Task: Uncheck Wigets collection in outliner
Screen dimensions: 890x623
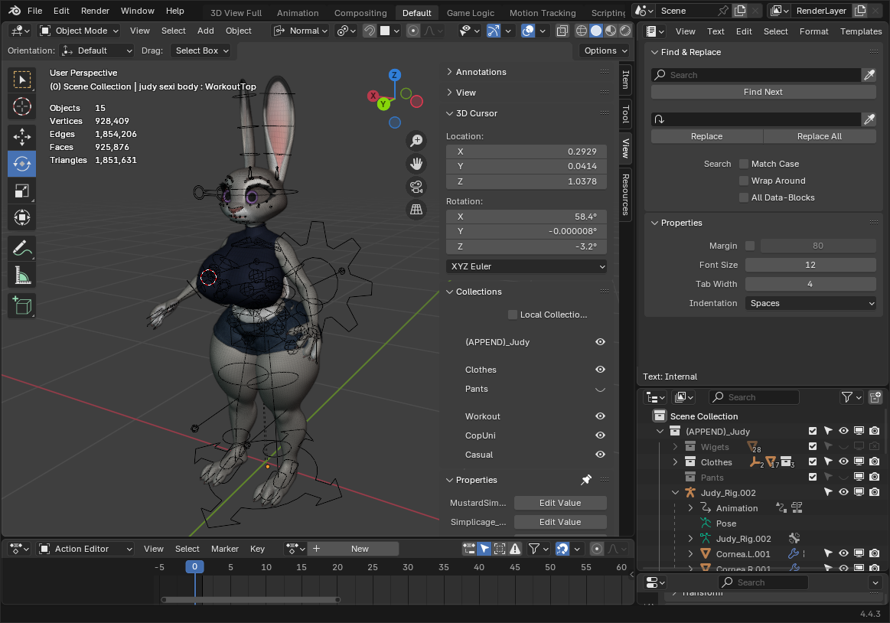Action: (x=813, y=447)
